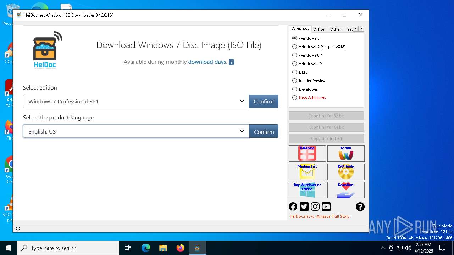Click the blue question mark beside download days
This screenshot has width=454, height=255.
231,62
